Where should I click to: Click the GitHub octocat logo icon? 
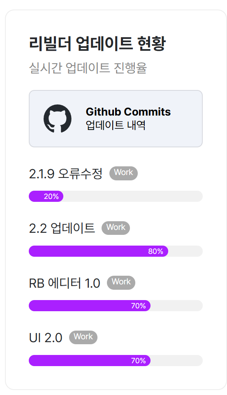tap(58, 118)
